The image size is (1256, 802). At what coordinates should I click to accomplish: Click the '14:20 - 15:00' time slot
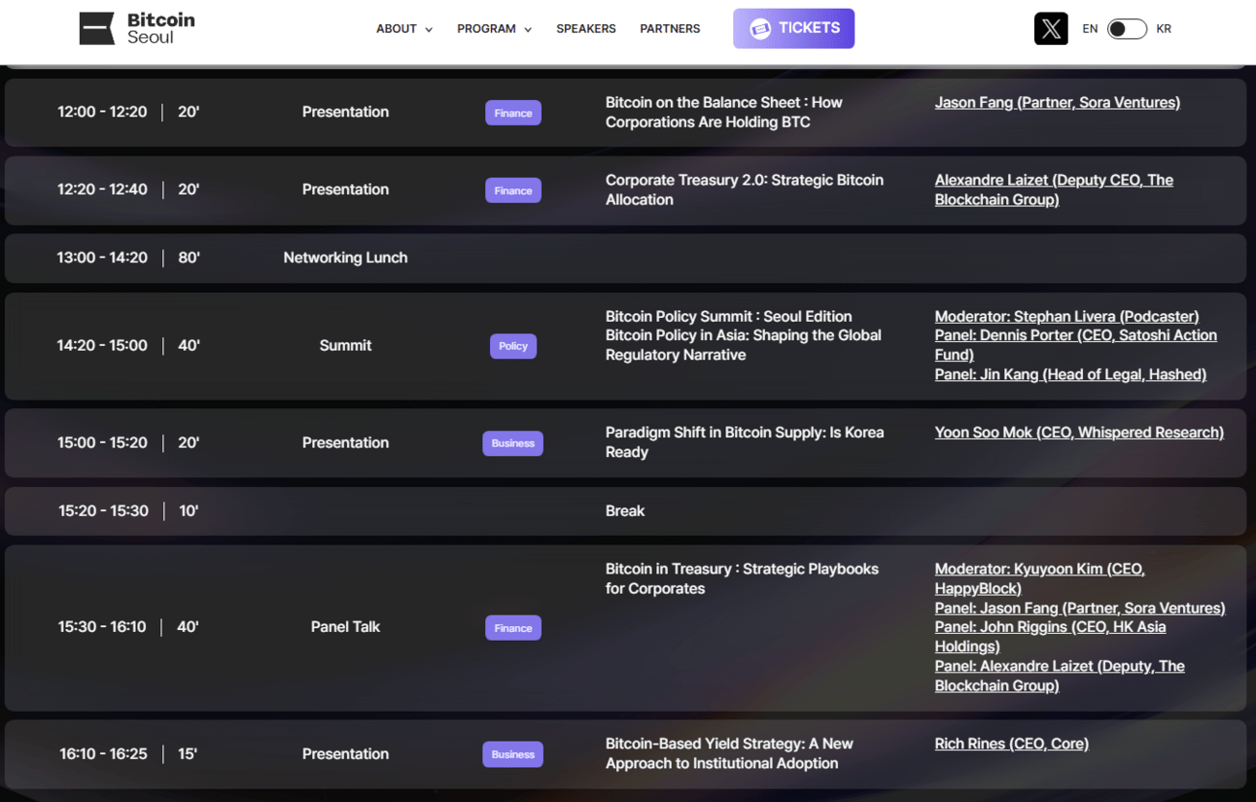[x=102, y=345]
